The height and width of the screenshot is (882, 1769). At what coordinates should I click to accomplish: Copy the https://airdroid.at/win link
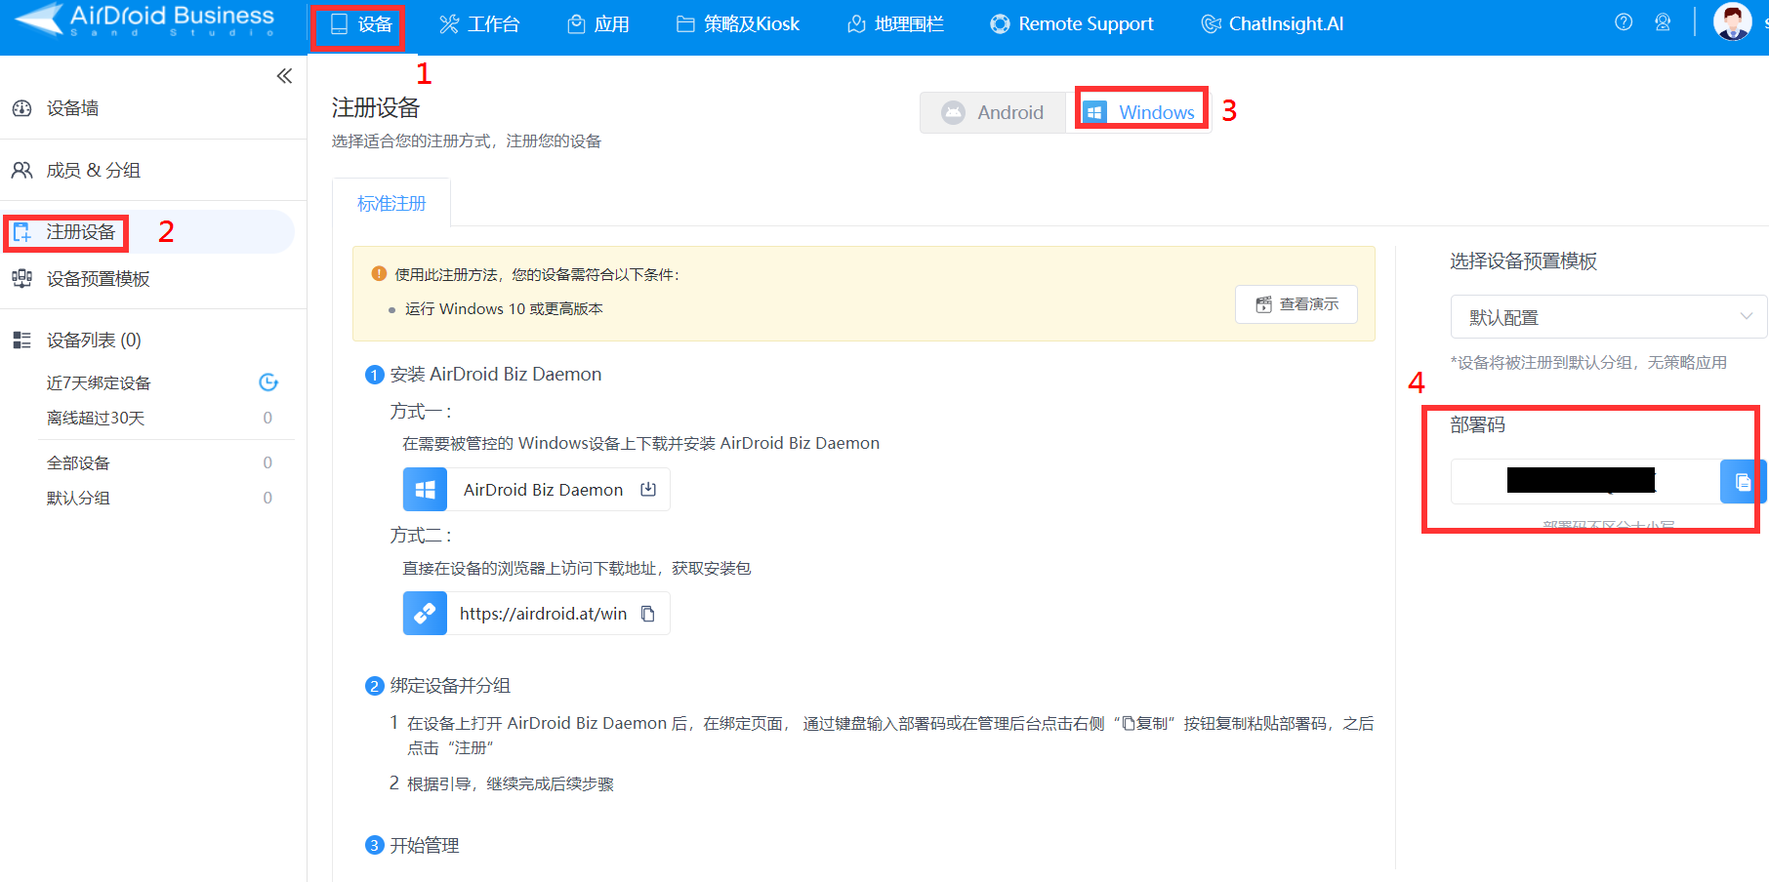[647, 614]
